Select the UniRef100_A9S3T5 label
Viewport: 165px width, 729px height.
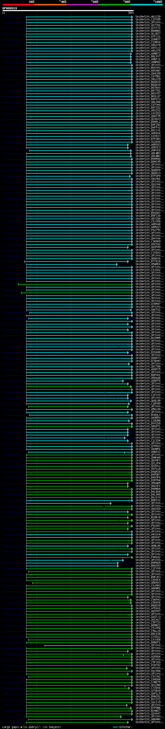[148, 51]
